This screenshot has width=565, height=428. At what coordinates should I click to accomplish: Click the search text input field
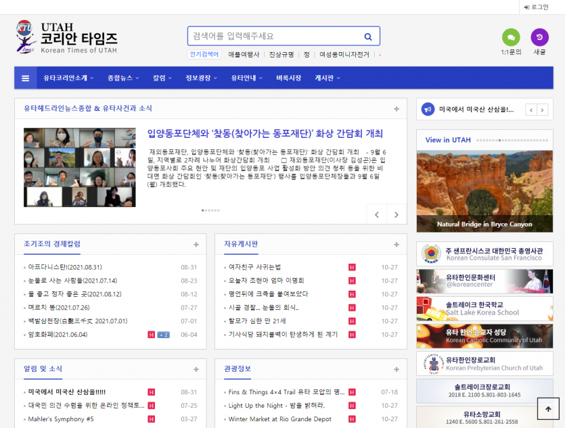click(274, 37)
